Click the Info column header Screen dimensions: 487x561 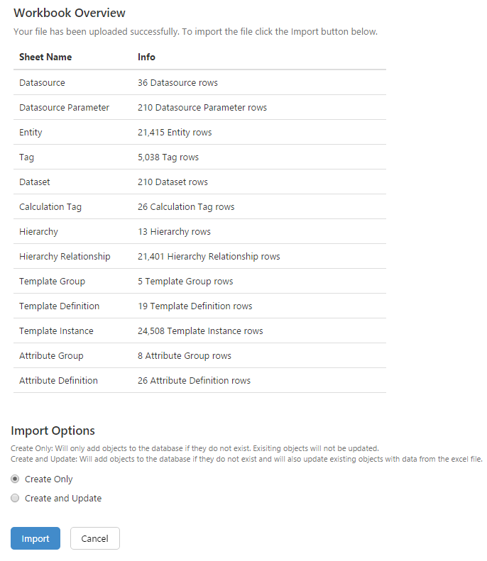pyautogui.click(x=146, y=57)
